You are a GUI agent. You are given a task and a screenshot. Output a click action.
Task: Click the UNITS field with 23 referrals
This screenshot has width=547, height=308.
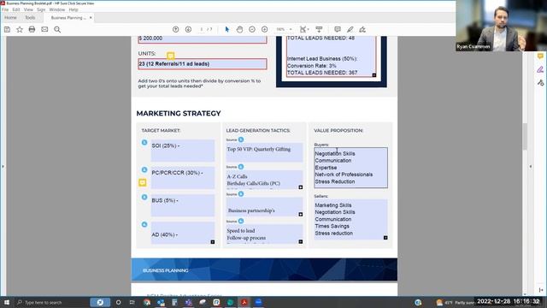[203, 64]
